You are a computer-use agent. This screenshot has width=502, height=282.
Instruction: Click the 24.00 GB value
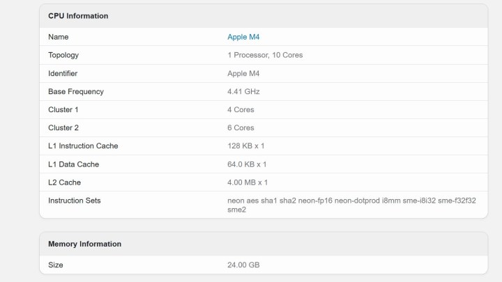[x=243, y=265]
